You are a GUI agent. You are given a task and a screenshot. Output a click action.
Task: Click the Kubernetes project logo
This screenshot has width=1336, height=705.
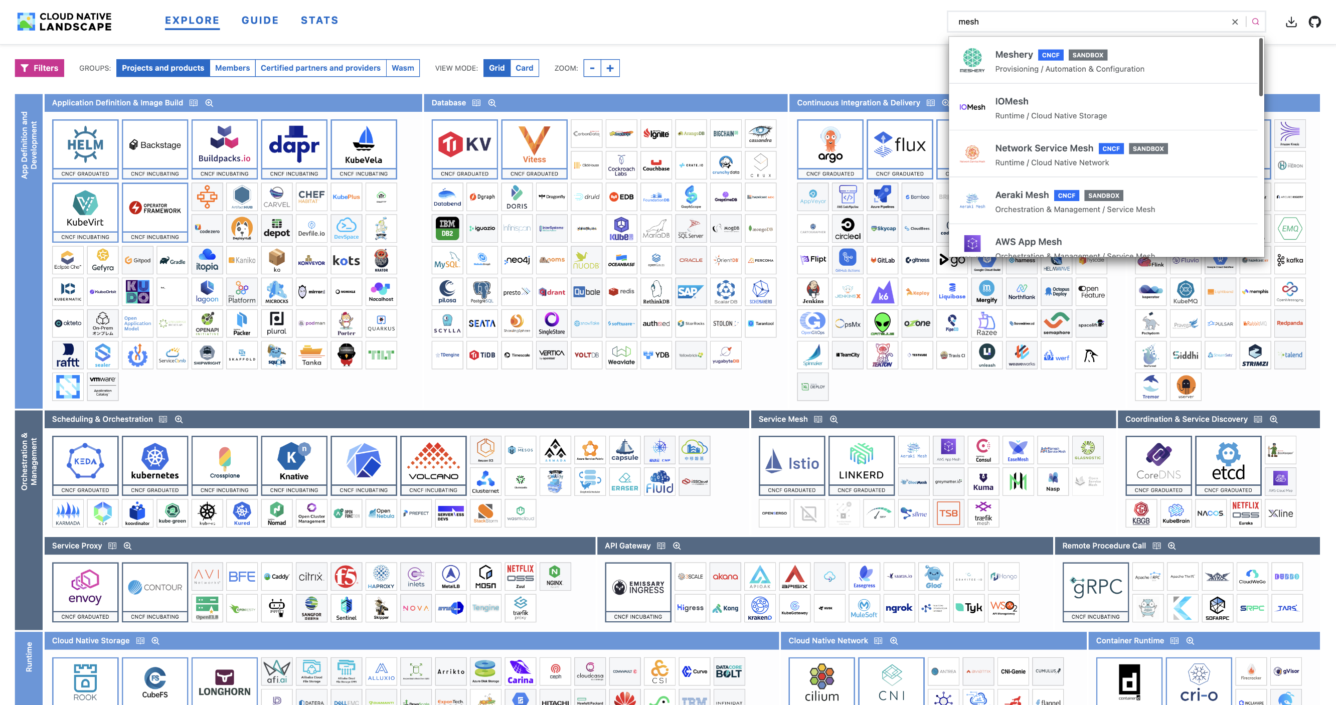point(154,461)
